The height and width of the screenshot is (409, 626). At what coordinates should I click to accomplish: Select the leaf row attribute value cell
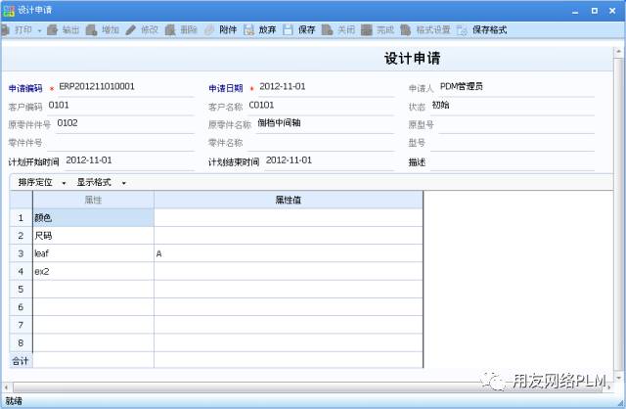pyautogui.click(x=288, y=253)
